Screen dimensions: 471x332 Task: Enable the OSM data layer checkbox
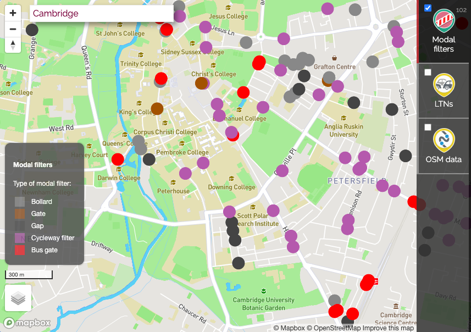click(428, 128)
